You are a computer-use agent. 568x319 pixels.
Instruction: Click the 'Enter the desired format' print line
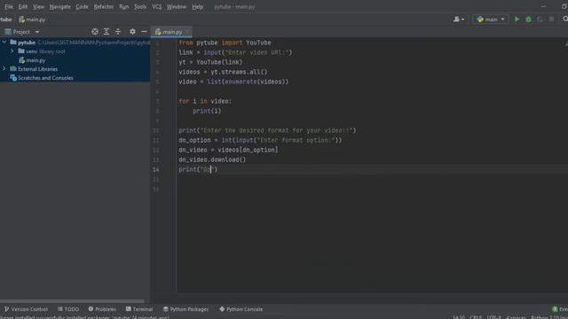click(x=267, y=130)
